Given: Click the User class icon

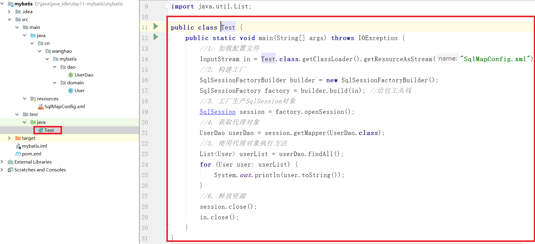Looking at the screenshot, I should click(x=71, y=91).
